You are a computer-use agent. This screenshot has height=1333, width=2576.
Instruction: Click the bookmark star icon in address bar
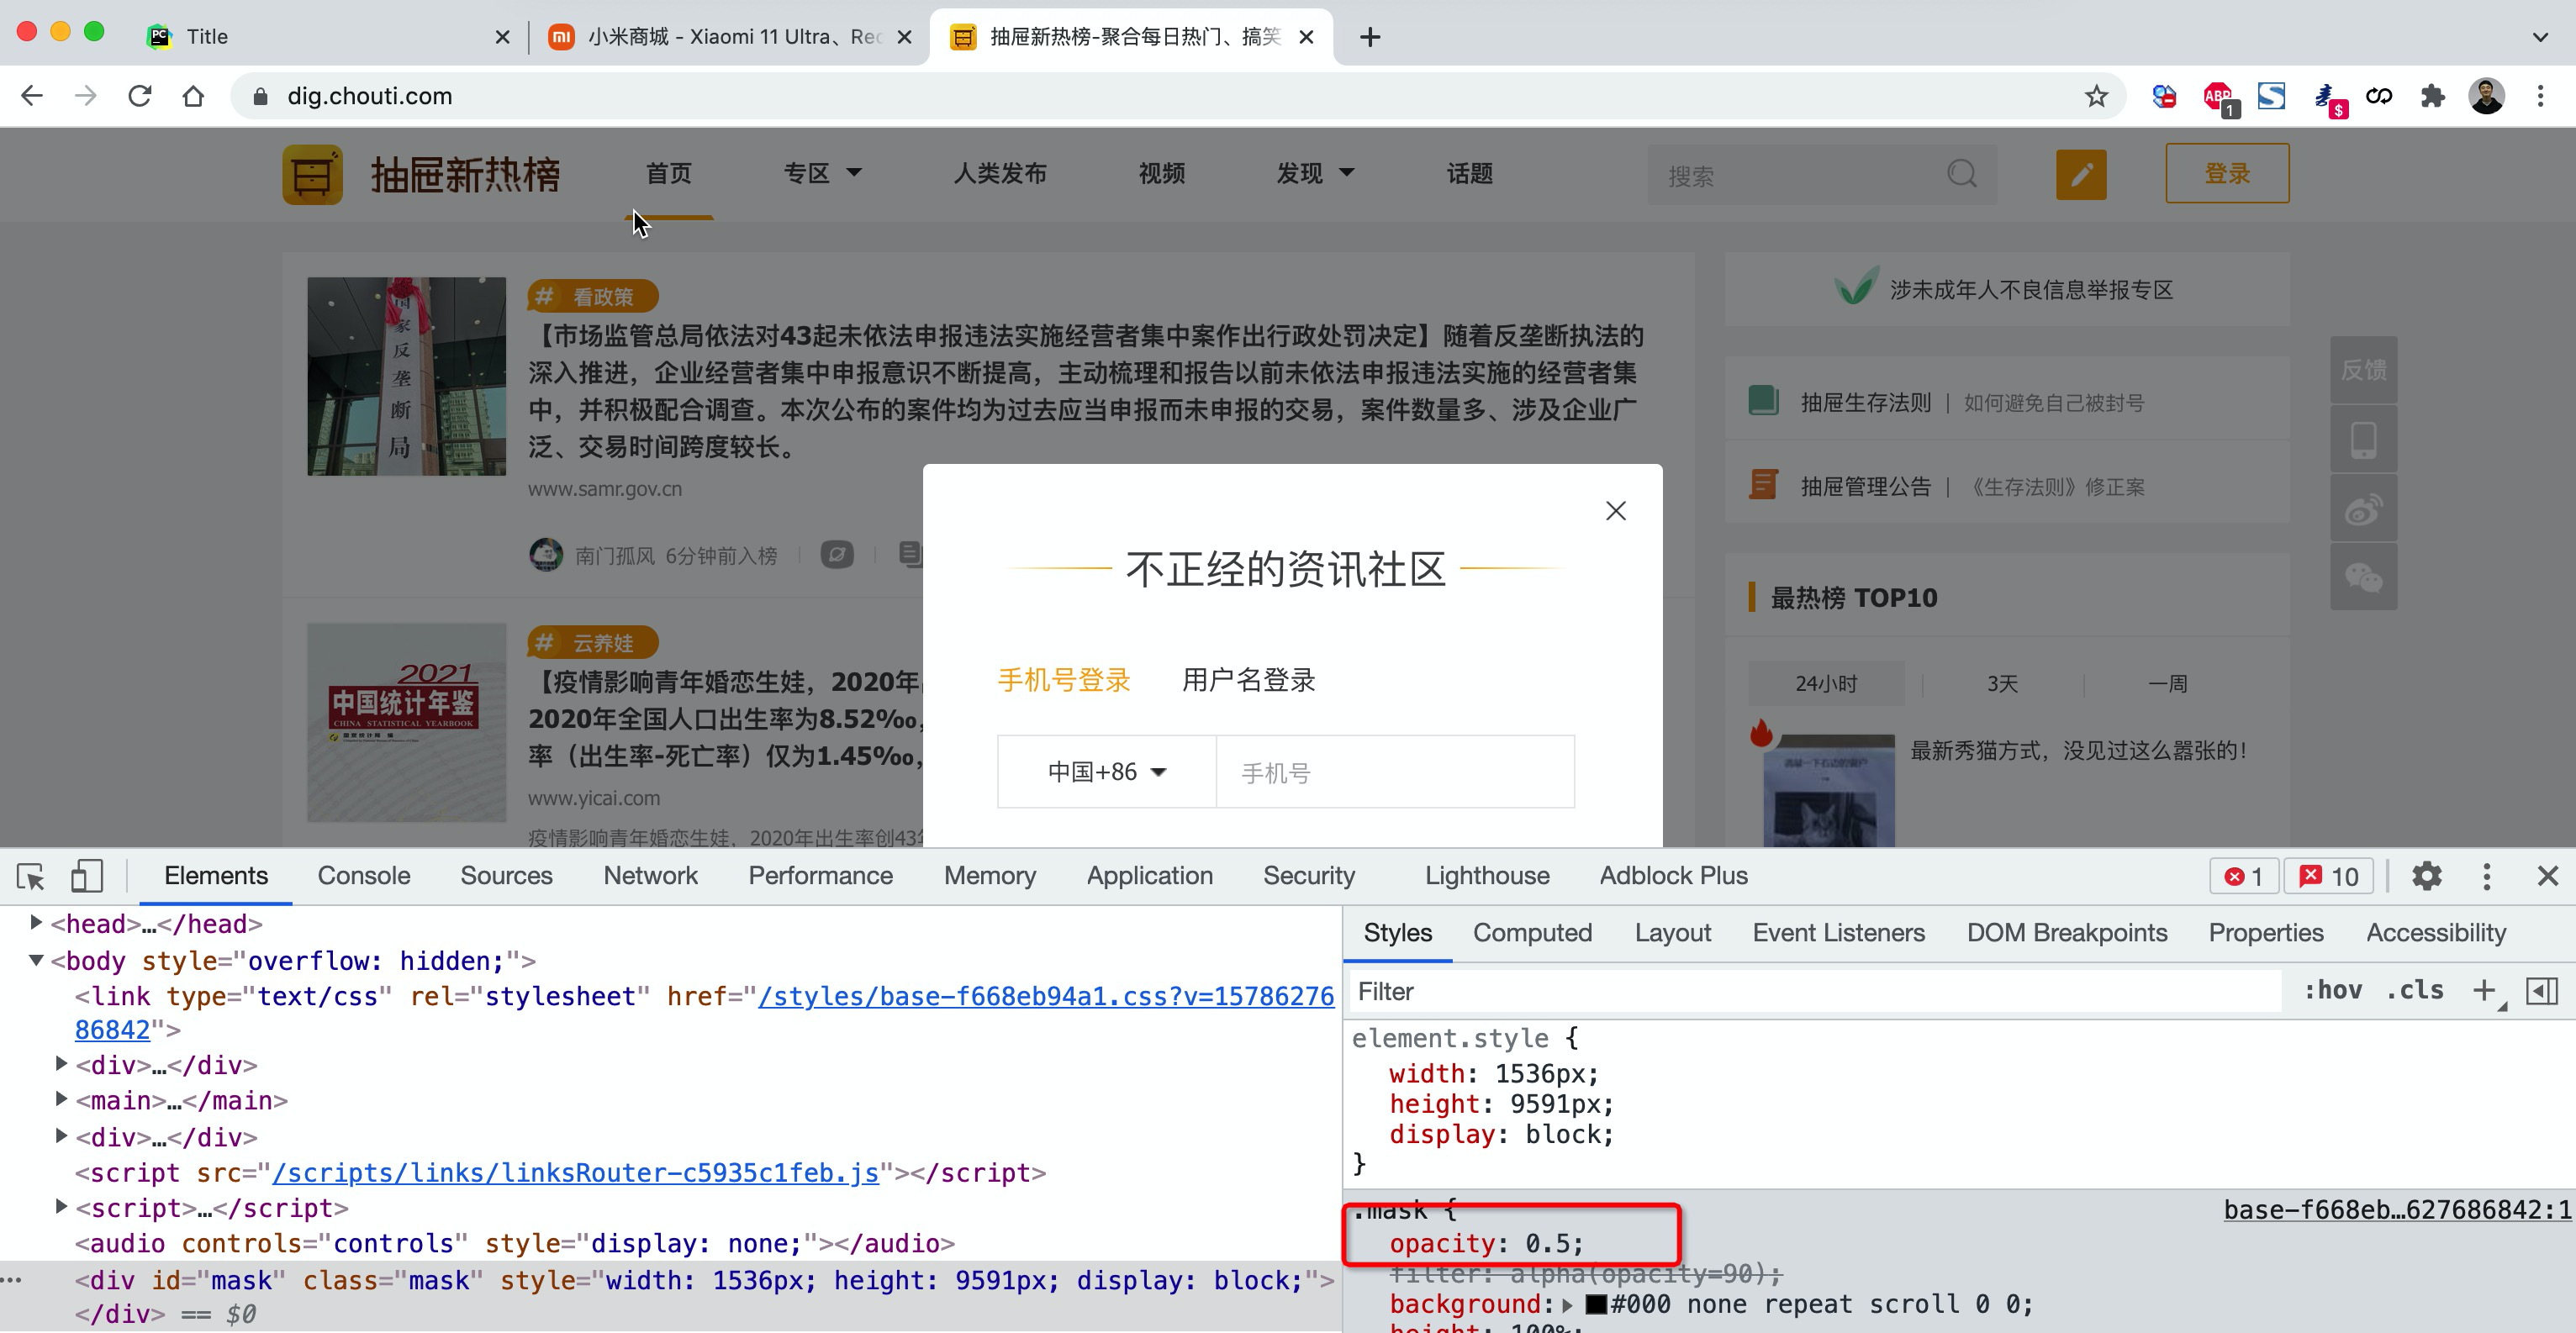[x=2093, y=95]
